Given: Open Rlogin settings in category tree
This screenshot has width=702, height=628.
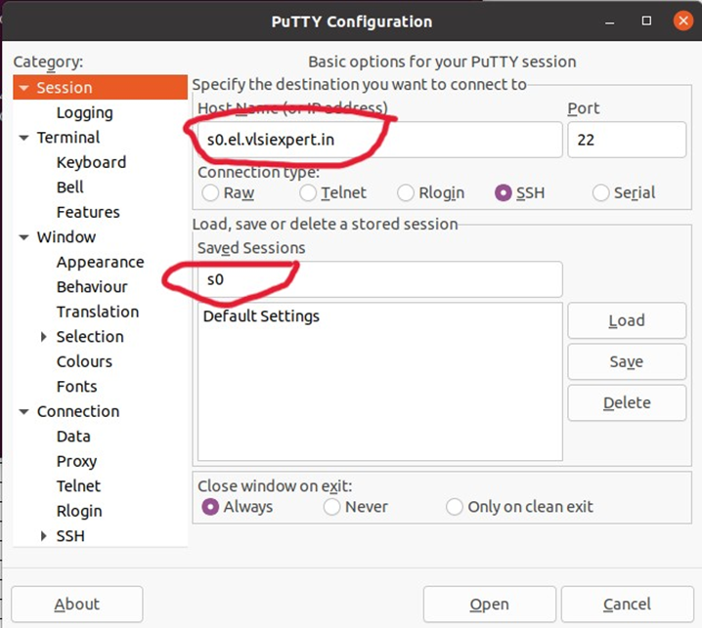Looking at the screenshot, I should point(79,511).
